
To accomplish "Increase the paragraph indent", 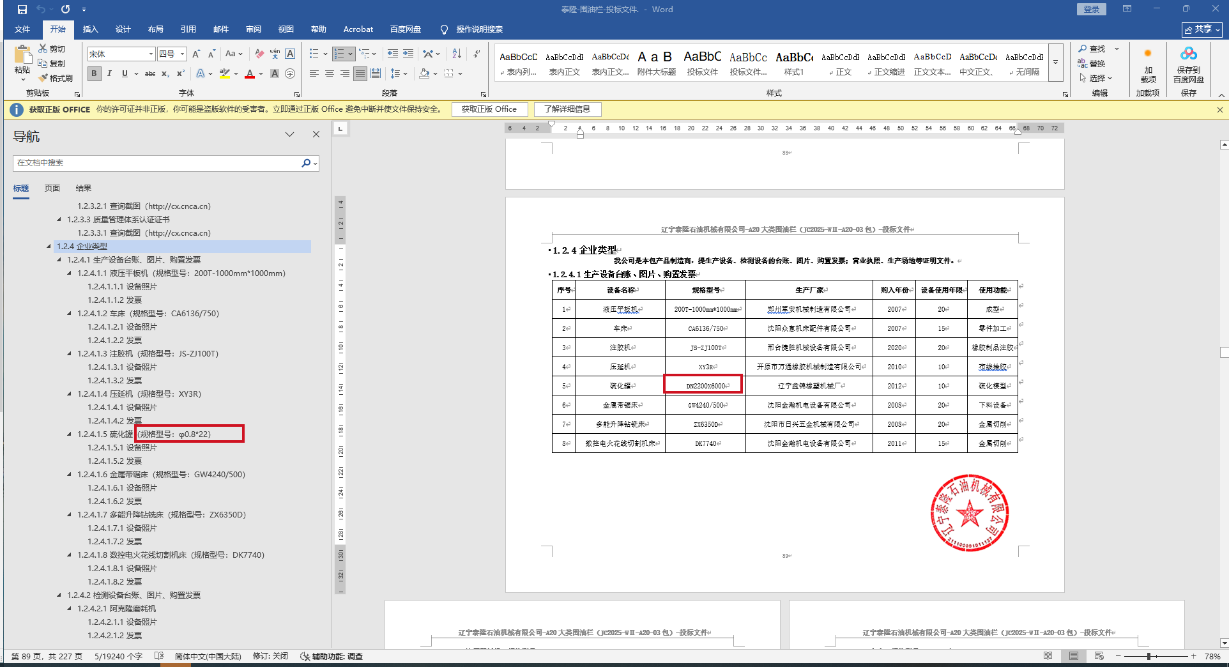I will (x=408, y=54).
